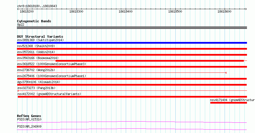Click the esv3572611 (Uddin2014) label
Image resolution: width=255 pixels, height=133 pixels.
pyautogui.click(x=36, y=52)
